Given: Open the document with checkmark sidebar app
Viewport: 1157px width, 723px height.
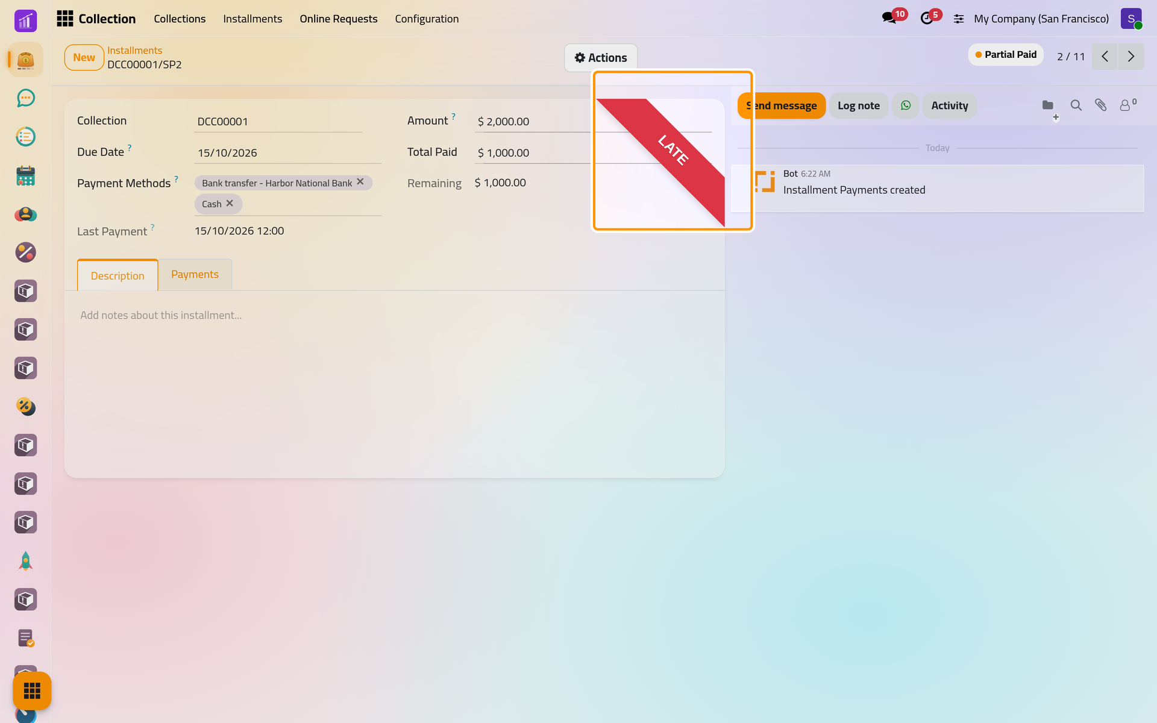Looking at the screenshot, I should click(x=25, y=638).
